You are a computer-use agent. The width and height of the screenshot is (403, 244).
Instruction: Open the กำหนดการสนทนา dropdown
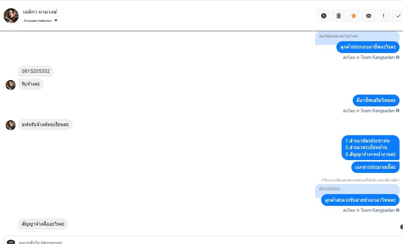pos(41,21)
